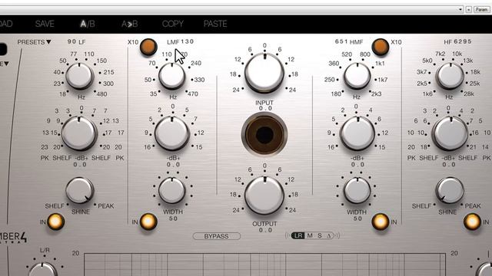Click the LMF WIDTH 50 value
492x276 pixels.
[x=173, y=219]
